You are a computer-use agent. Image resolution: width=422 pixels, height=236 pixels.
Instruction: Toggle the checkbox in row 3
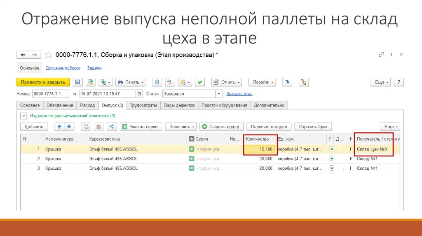pyautogui.click(x=332, y=168)
